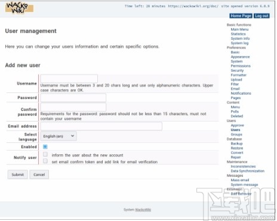The image size is (277, 221).
Task: Open Groups under Users
Action: [236, 135]
